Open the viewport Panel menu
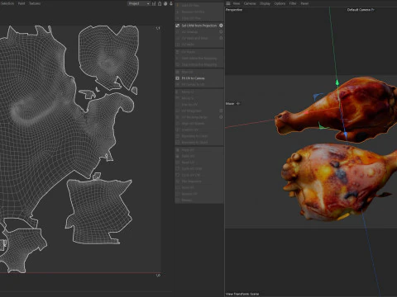397x297 pixels. coord(304,3)
